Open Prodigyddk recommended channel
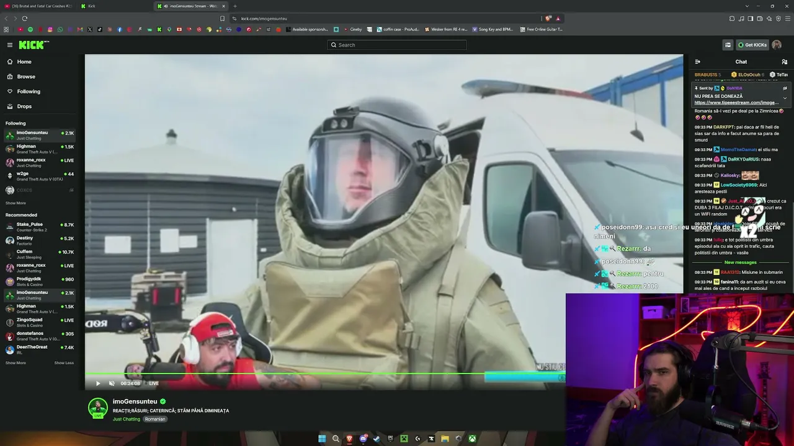The height and width of the screenshot is (446, 794). click(x=40, y=281)
